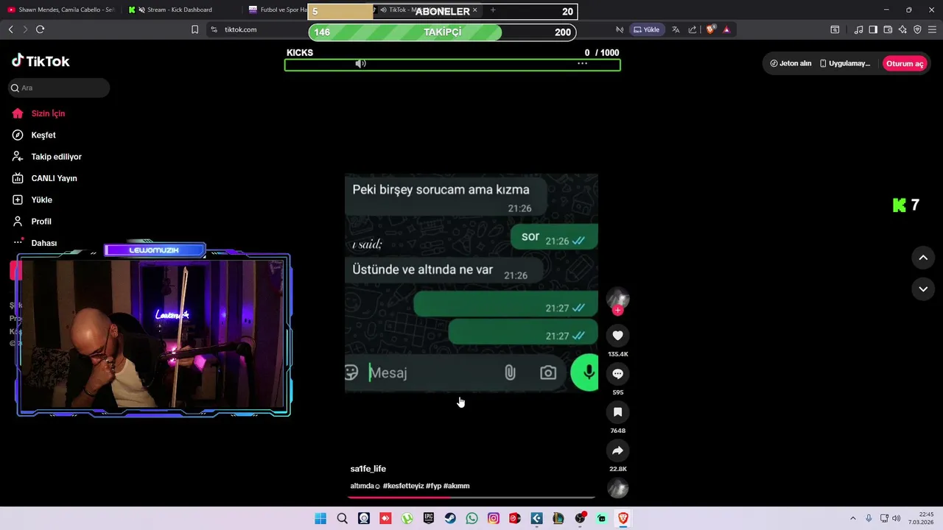This screenshot has height=530, width=943.
Task: Open the tab search icon in toolbar
Action: click(x=835, y=29)
